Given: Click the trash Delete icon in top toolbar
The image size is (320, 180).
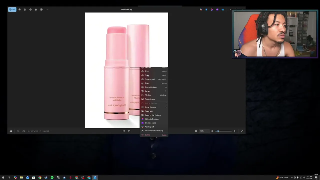Looking at the screenshot, I should pos(25,9).
